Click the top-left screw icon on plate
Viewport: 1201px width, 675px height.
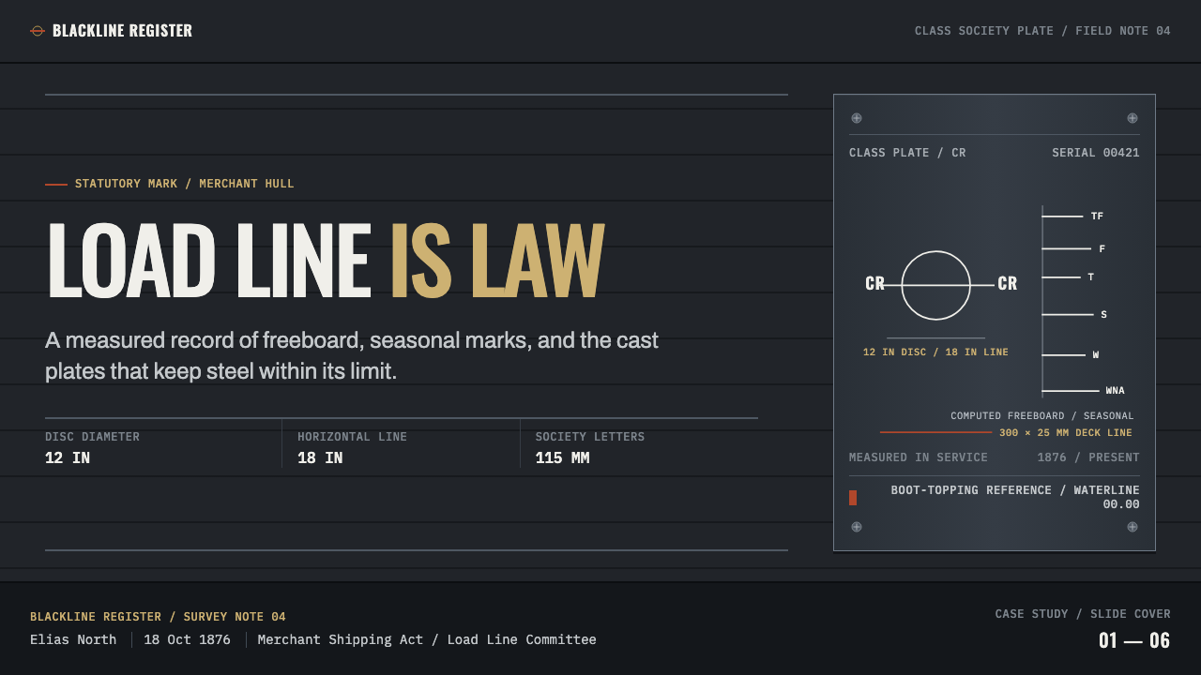857,118
